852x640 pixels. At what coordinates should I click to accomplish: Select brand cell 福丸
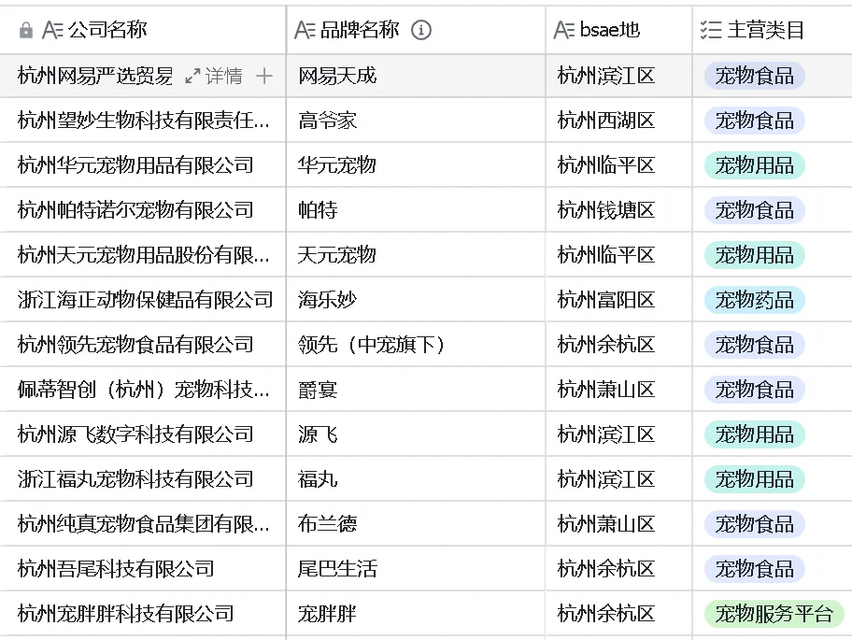(416, 479)
